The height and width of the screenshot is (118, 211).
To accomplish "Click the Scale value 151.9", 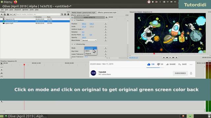I will (x=84, y=27).
